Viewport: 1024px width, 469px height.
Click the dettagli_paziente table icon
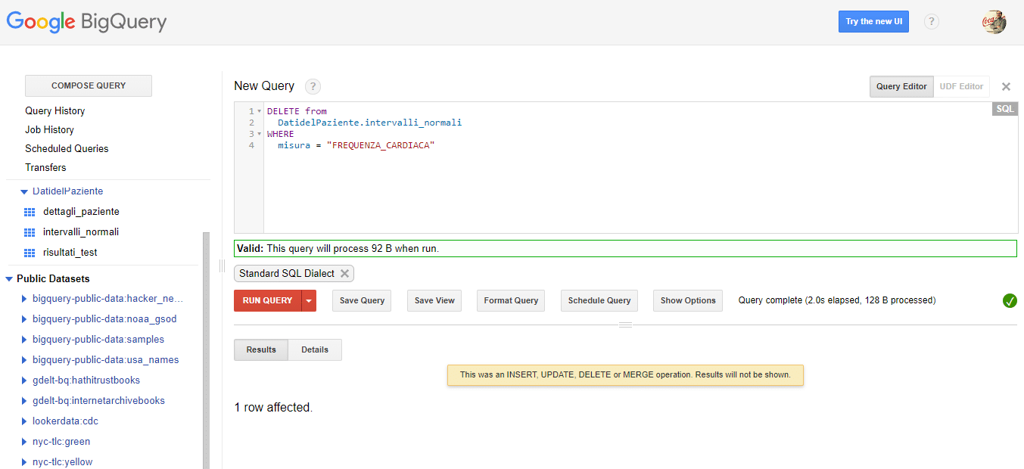click(30, 212)
